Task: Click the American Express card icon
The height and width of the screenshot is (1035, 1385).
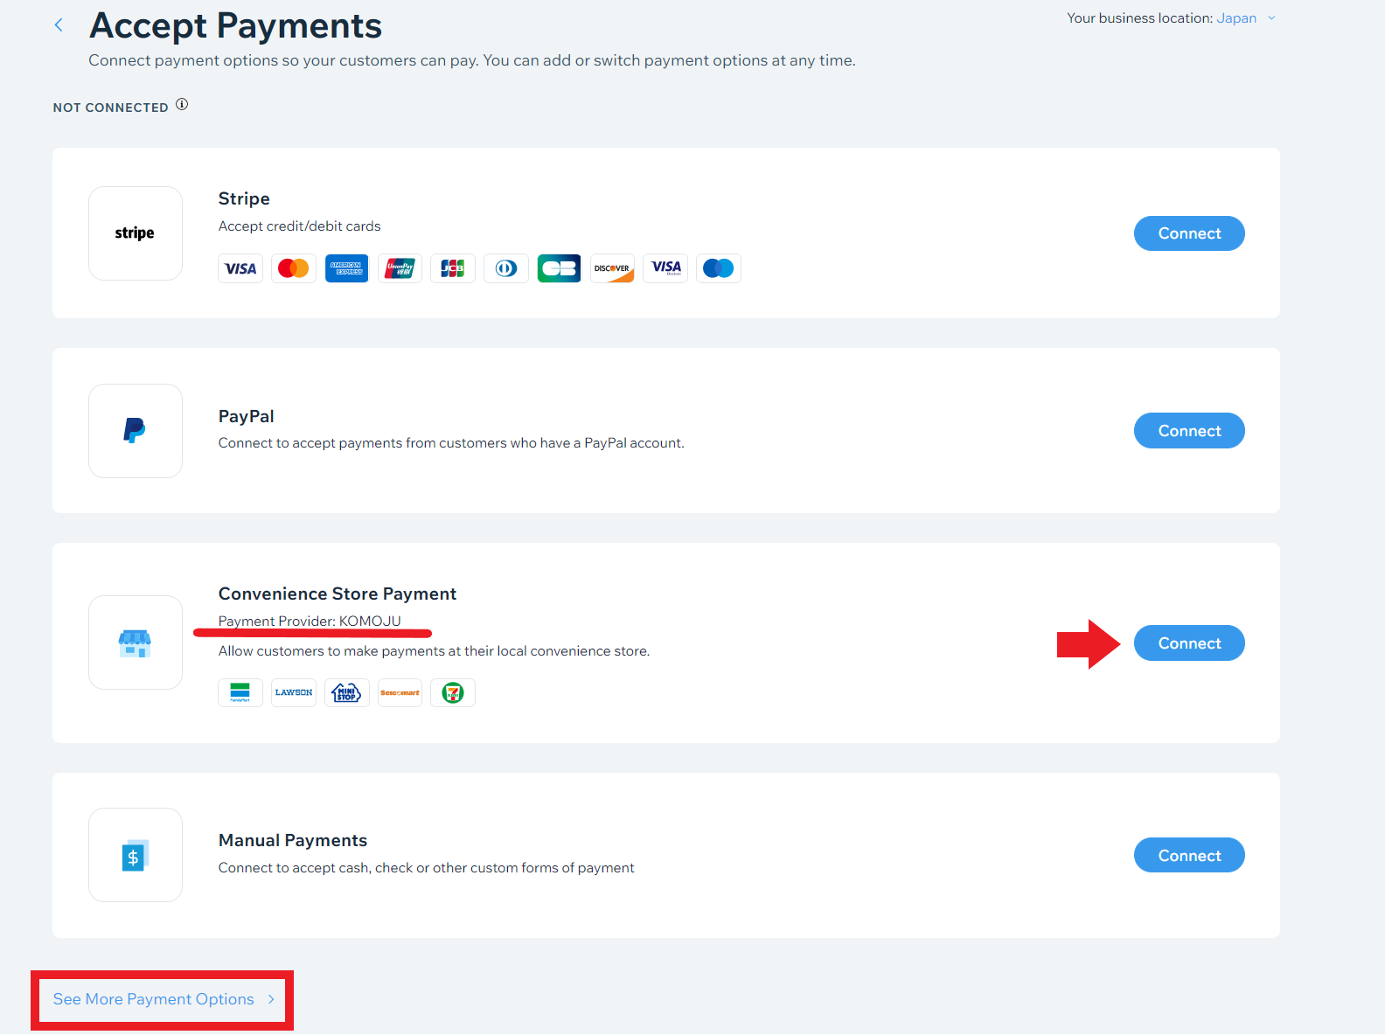Action: pyautogui.click(x=347, y=268)
